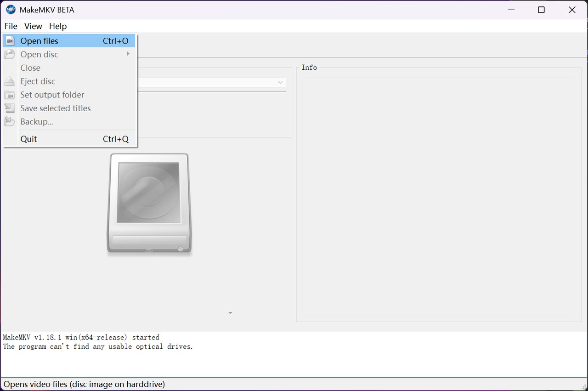Click the Open disc folder icon

[x=10, y=54]
